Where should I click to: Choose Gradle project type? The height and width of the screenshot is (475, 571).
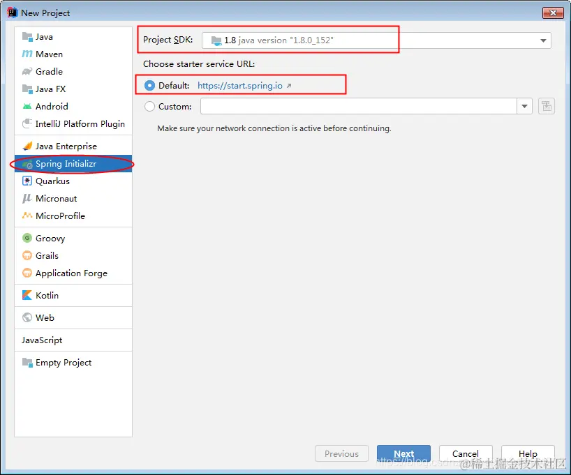73,72
